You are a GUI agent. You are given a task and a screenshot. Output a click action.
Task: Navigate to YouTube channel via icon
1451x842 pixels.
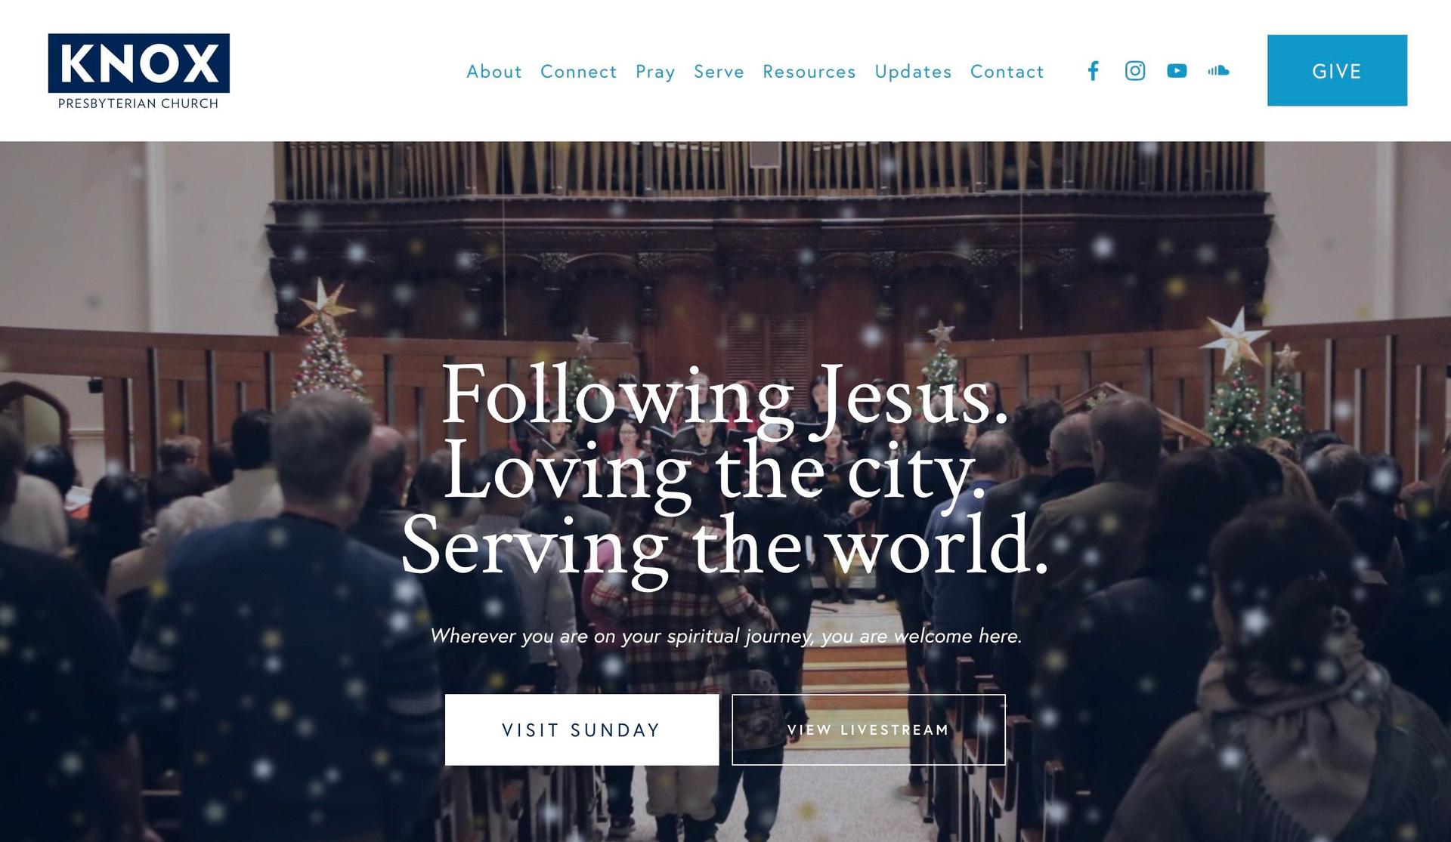pos(1176,70)
